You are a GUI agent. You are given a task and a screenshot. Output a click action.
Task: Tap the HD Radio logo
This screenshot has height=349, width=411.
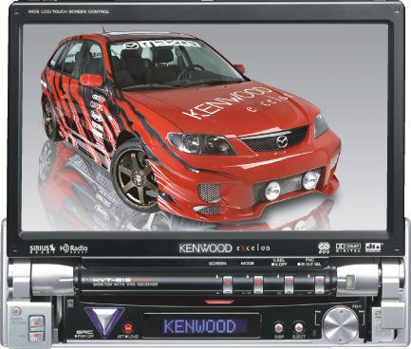(73, 248)
